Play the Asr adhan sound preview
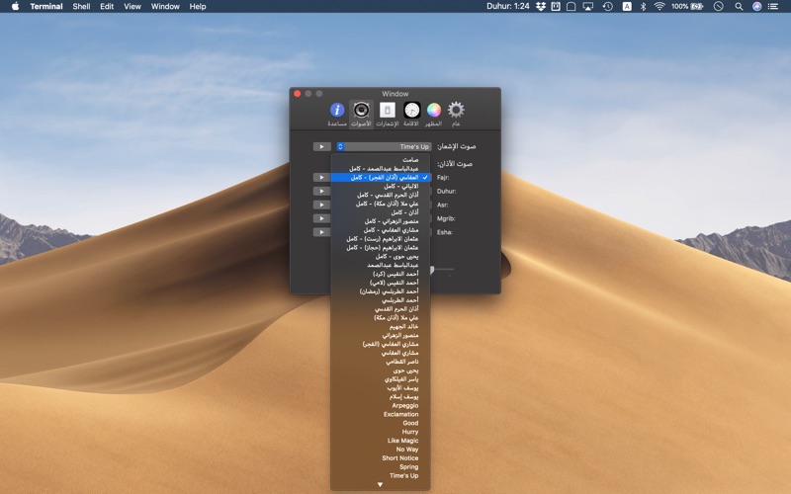This screenshot has width=791, height=494. click(322, 205)
